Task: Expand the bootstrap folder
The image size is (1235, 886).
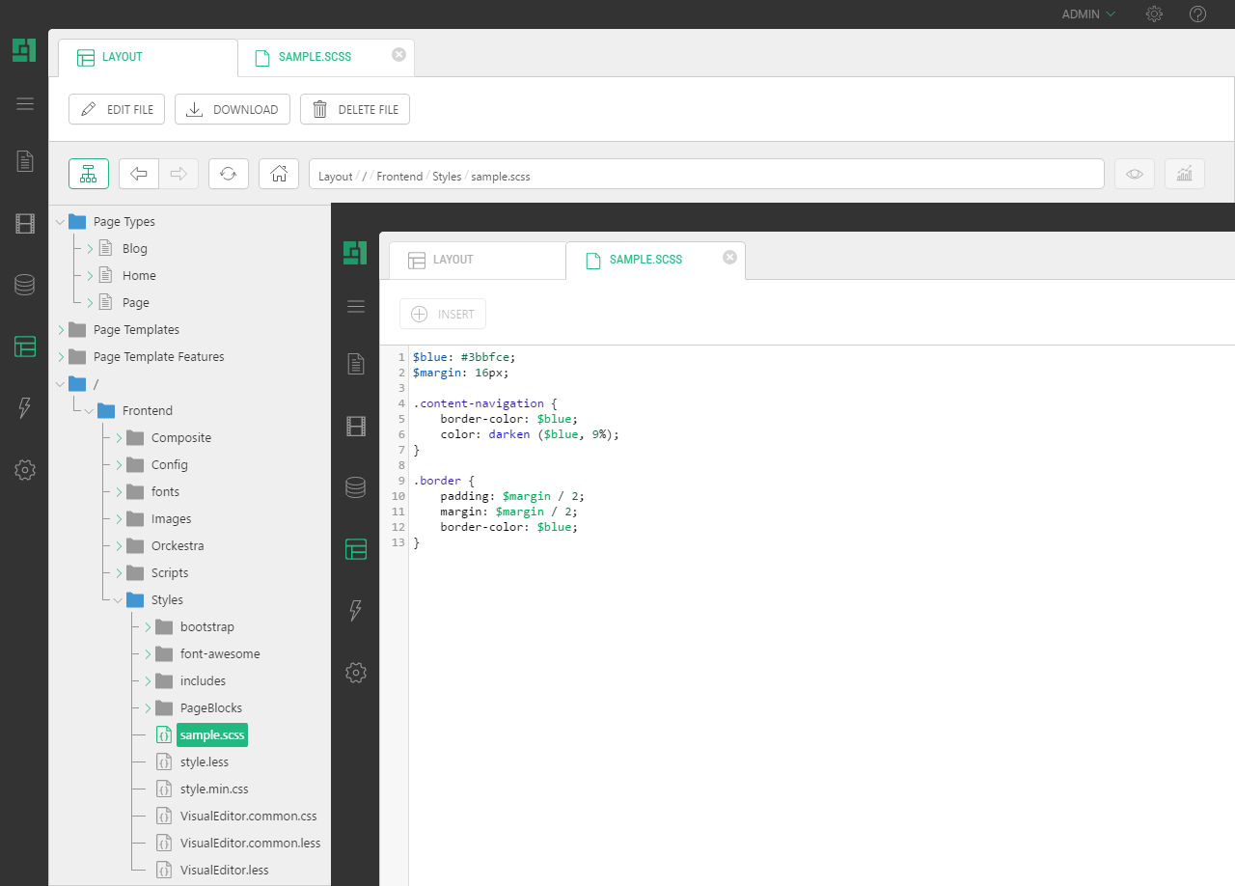Action: point(147,627)
